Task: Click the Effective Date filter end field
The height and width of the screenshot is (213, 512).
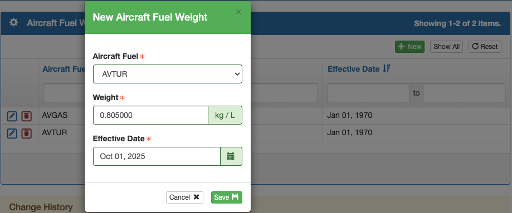Action: pyautogui.click(x=464, y=93)
